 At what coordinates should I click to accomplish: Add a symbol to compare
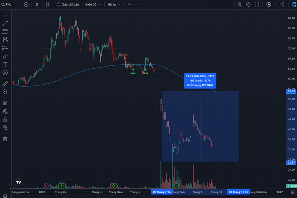pos(26,4)
